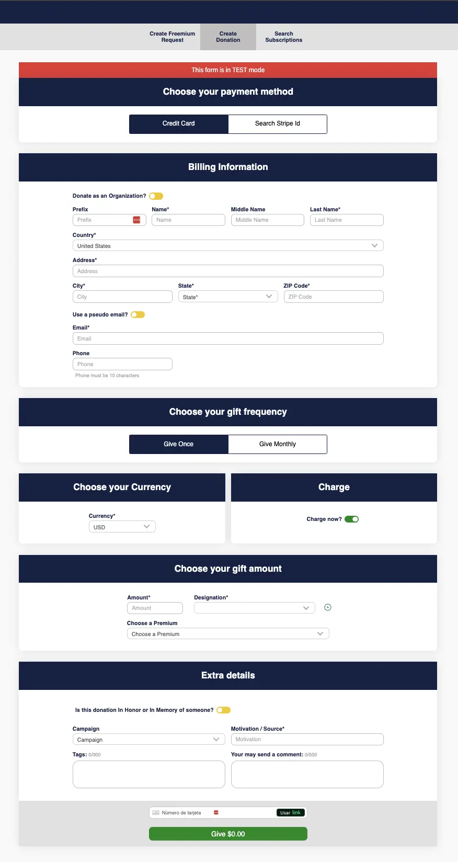
Task: Open the Designation dropdown
Action: (254, 608)
